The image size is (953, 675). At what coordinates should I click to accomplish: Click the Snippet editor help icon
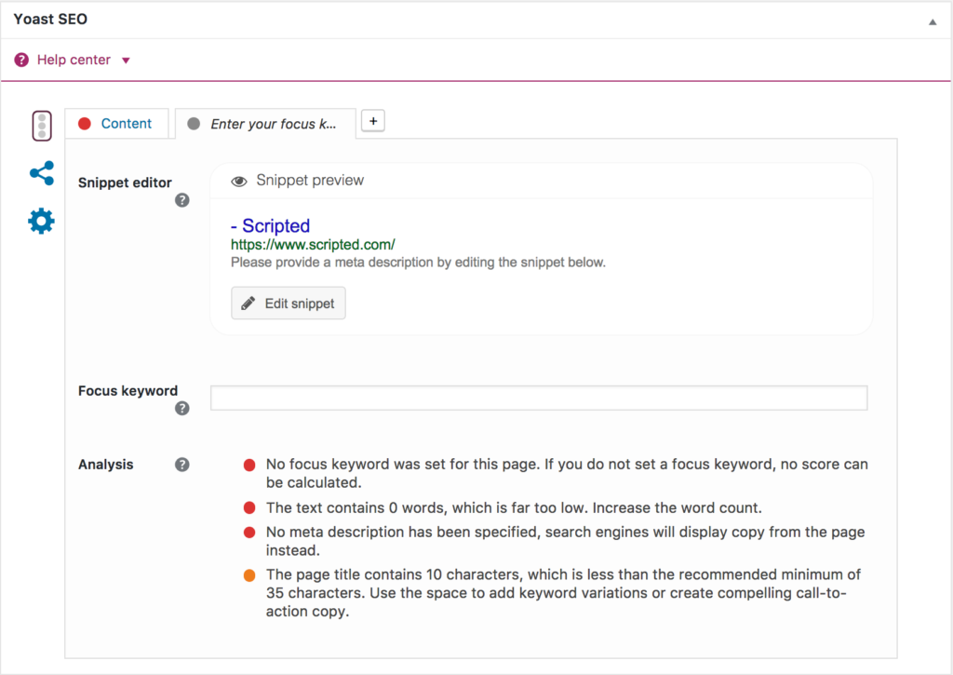click(181, 200)
